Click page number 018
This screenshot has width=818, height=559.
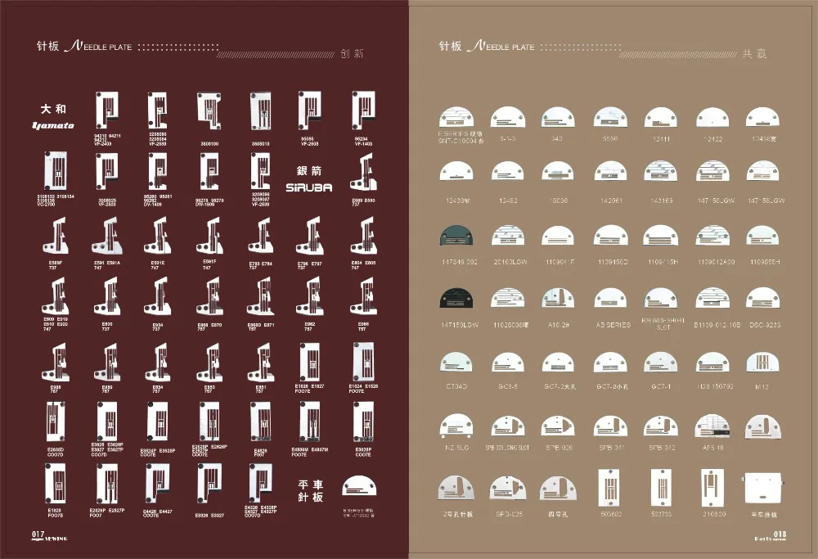pos(780,534)
